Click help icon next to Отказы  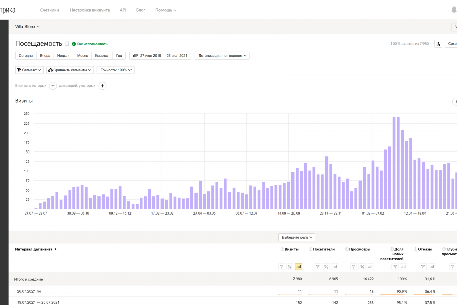click(x=416, y=249)
